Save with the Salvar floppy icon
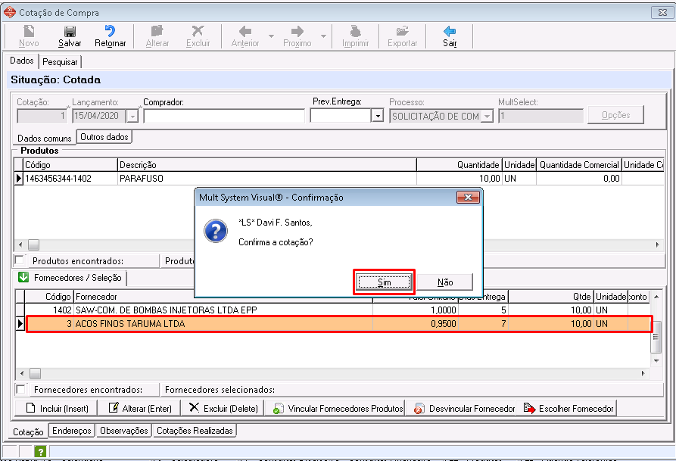 [x=70, y=31]
